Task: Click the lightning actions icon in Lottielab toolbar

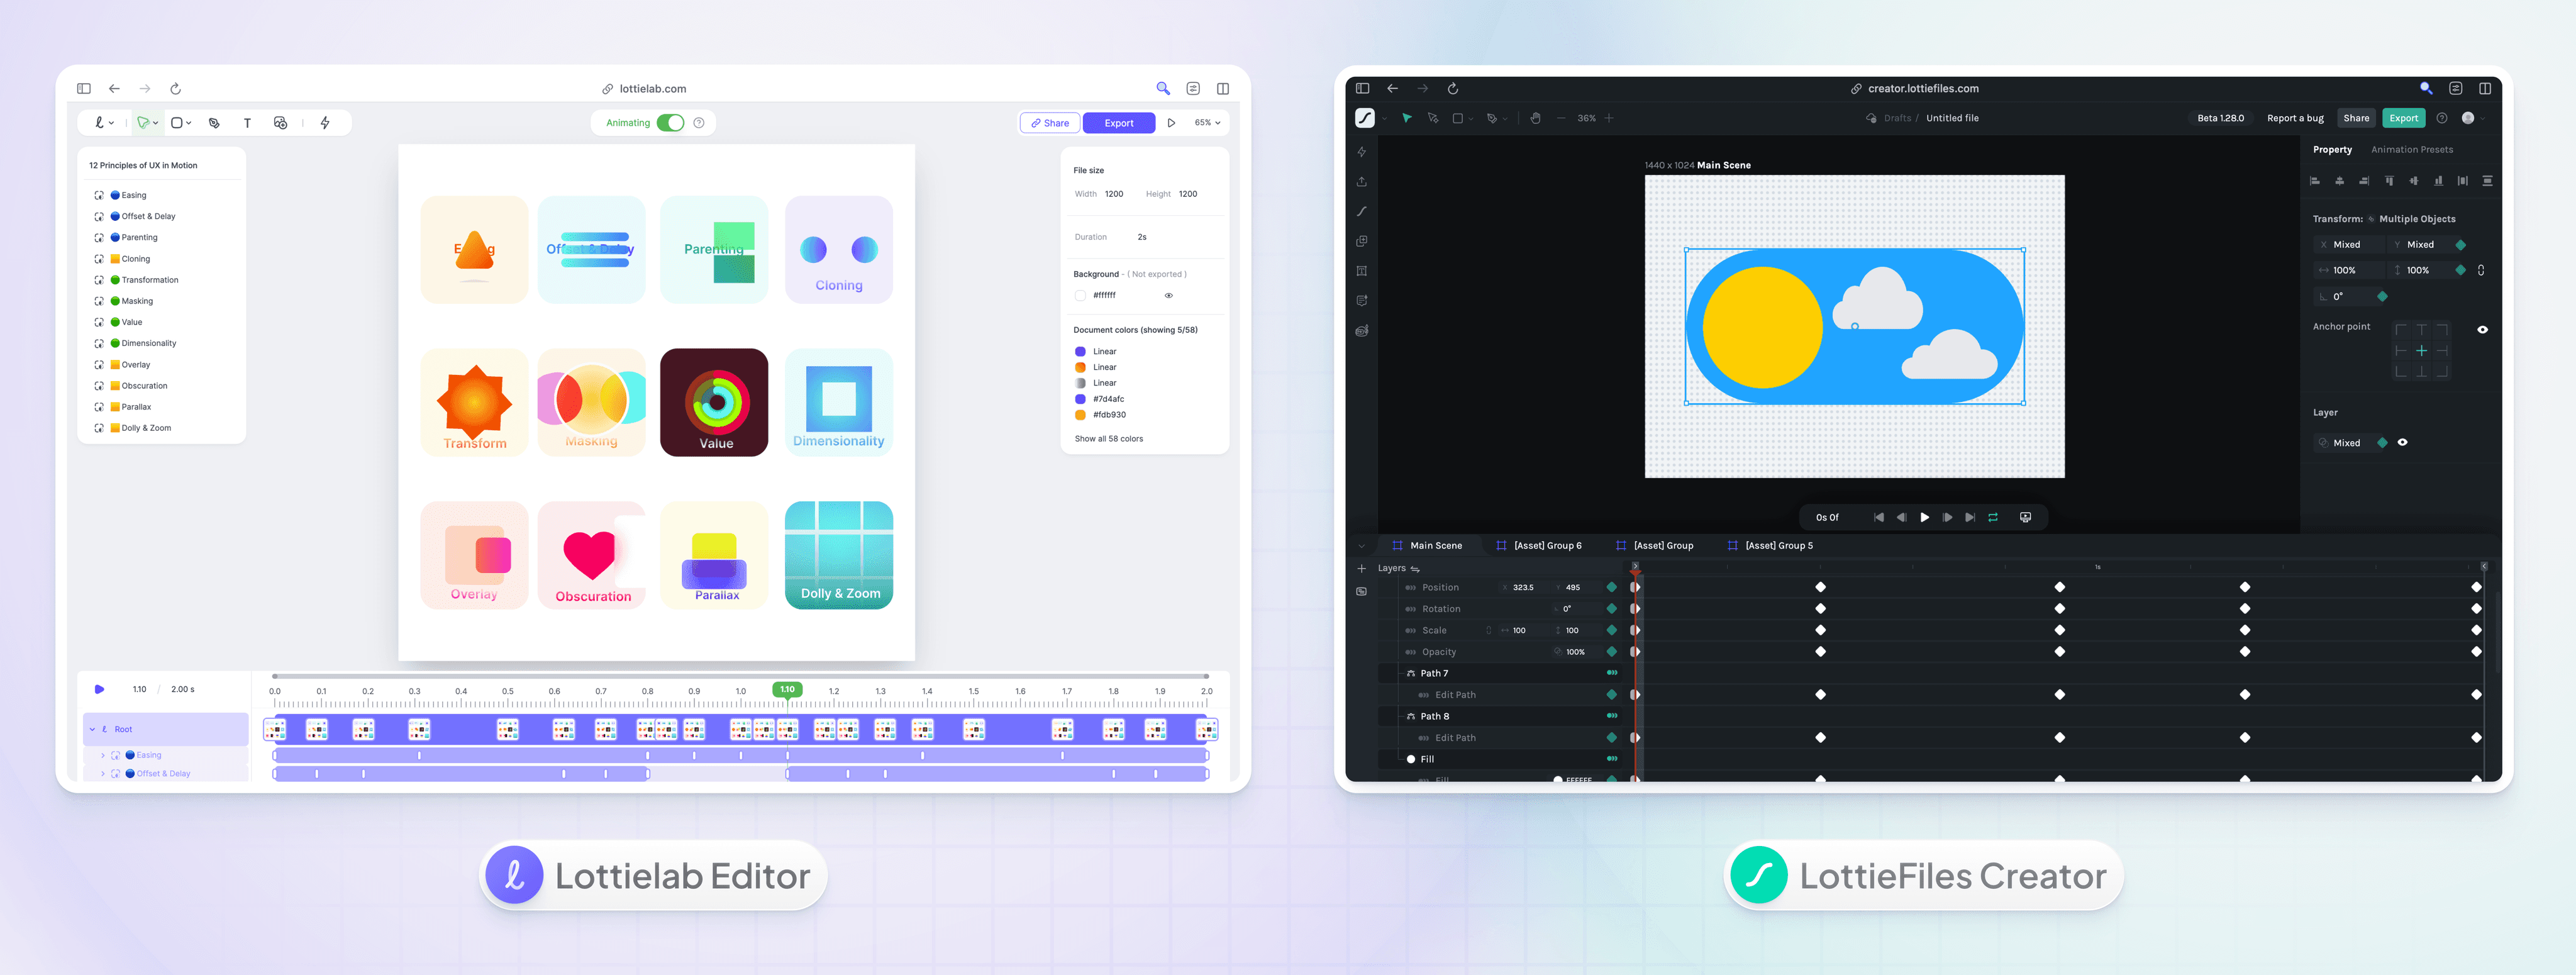Action: coord(327,123)
